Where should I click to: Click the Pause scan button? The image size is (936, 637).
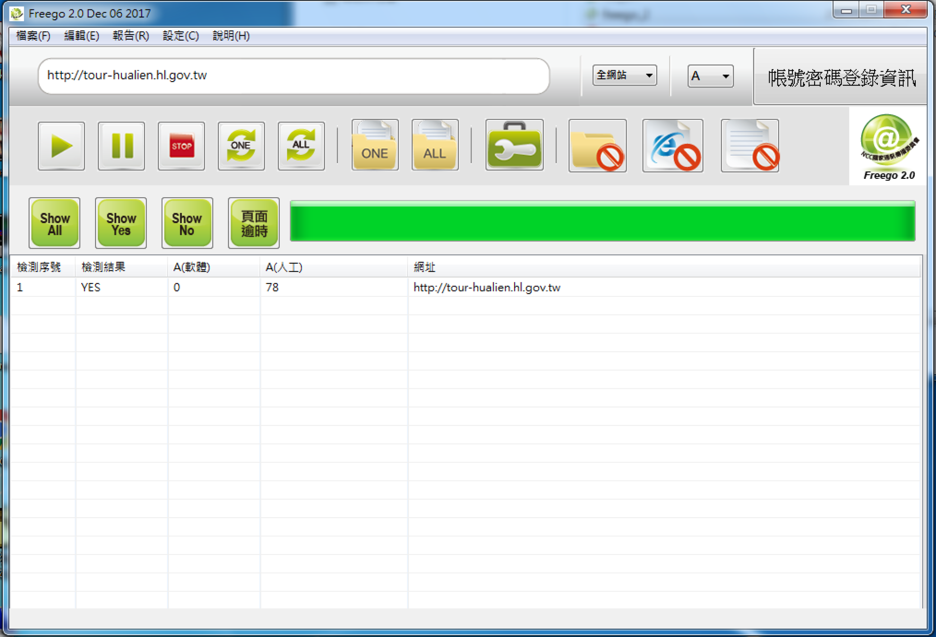tap(121, 145)
